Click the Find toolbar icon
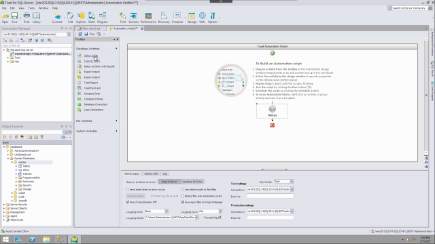 pos(122,18)
